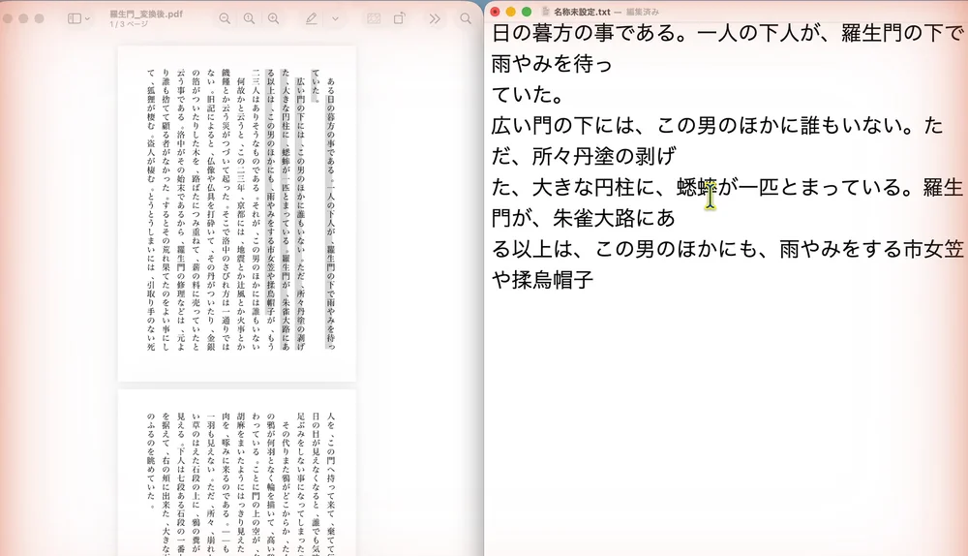Place cursor in the line ていた。
Image resolution: width=968 pixels, height=556 pixels.
click(528, 95)
